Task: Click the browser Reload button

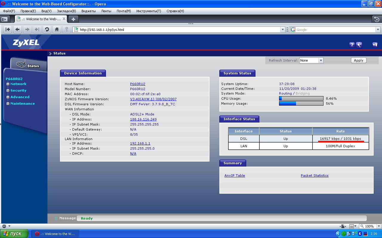Action: coord(47,29)
